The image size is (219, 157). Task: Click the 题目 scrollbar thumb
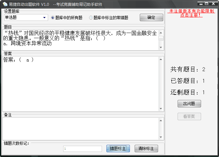click(x=161, y=38)
